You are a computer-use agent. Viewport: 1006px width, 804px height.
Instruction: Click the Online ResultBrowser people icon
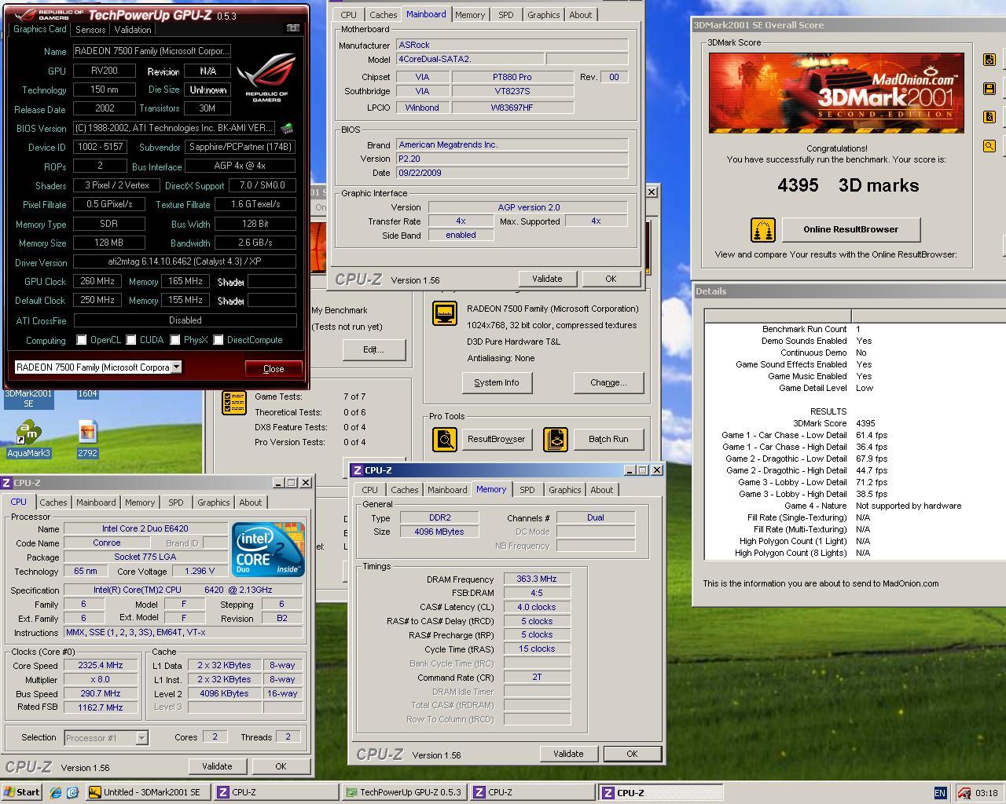(763, 230)
